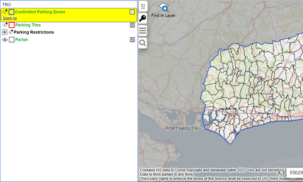Open the hamburger layers menu icon
Viewport: 303px width, 182px height.
click(143, 31)
